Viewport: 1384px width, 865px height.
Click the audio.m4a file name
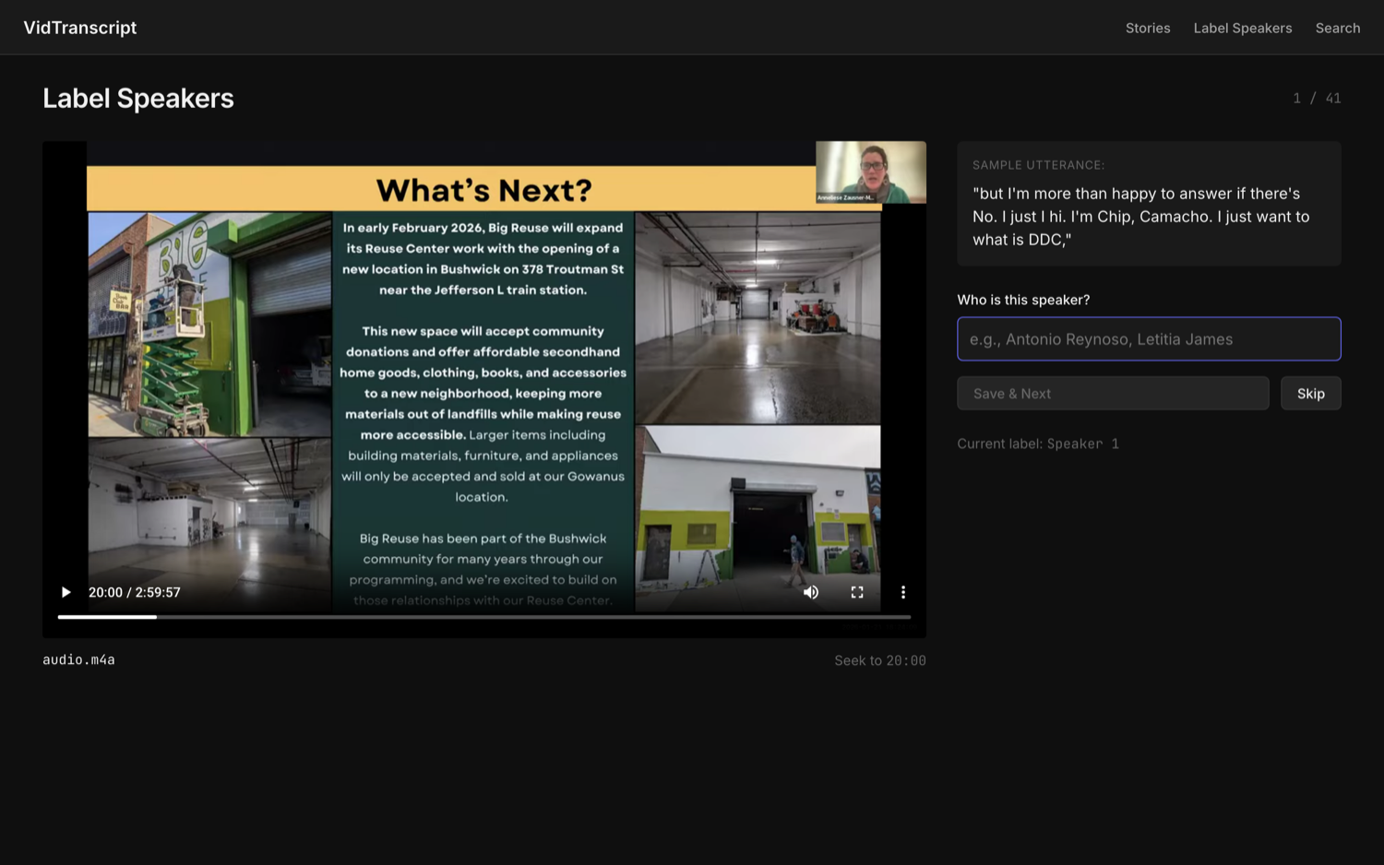click(79, 660)
